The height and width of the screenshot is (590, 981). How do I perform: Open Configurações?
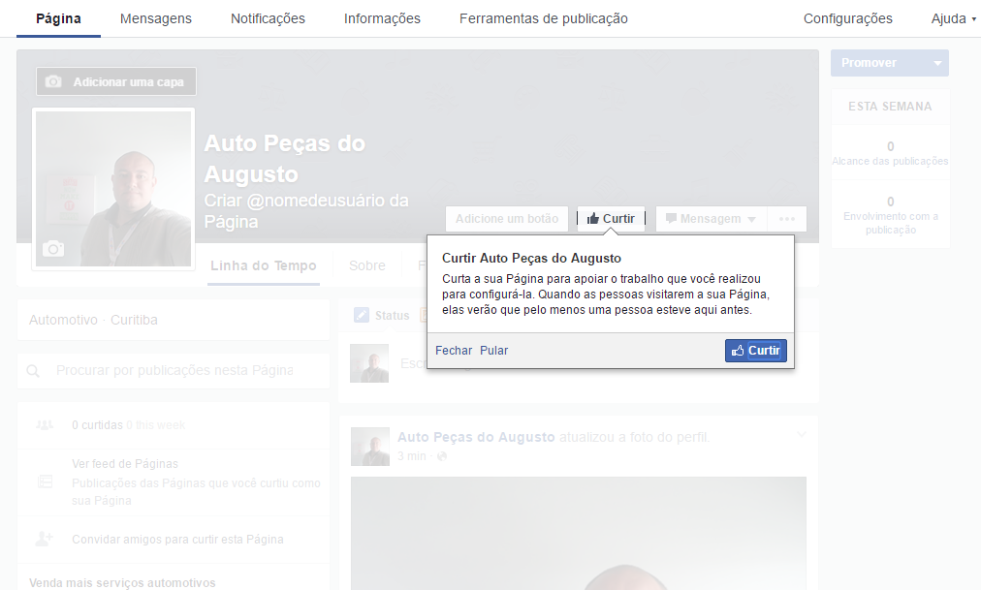(x=848, y=18)
